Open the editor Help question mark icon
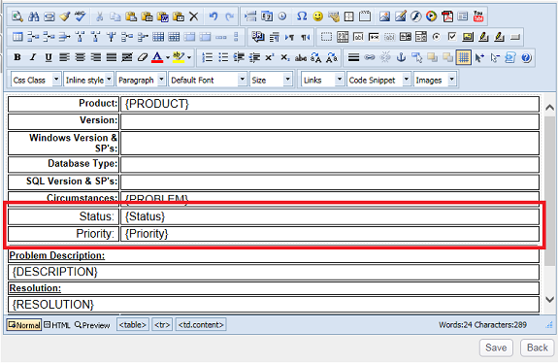 click(526, 57)
